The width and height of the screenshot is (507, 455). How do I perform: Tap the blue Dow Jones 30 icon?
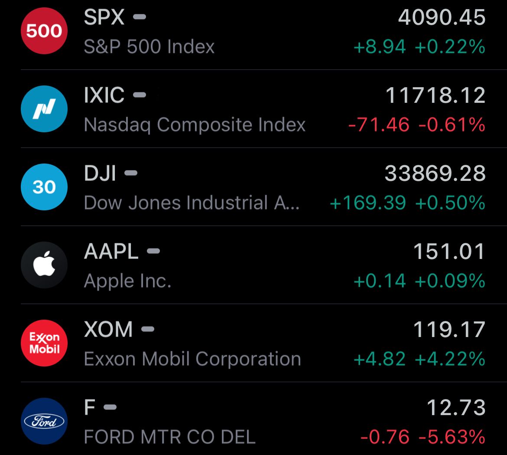click(44, 187)
